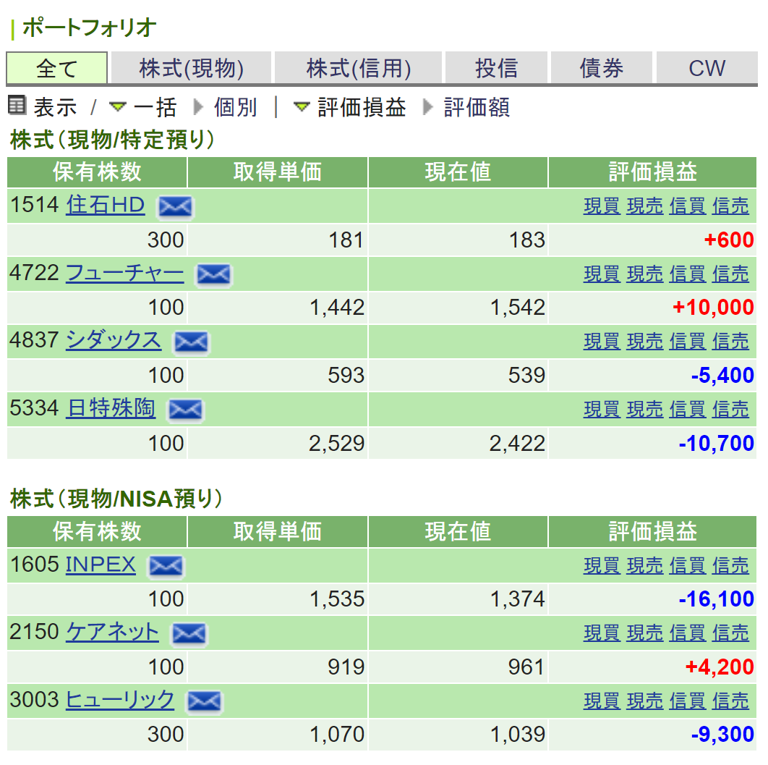Click 信売 for シダックス

(730, 341)
